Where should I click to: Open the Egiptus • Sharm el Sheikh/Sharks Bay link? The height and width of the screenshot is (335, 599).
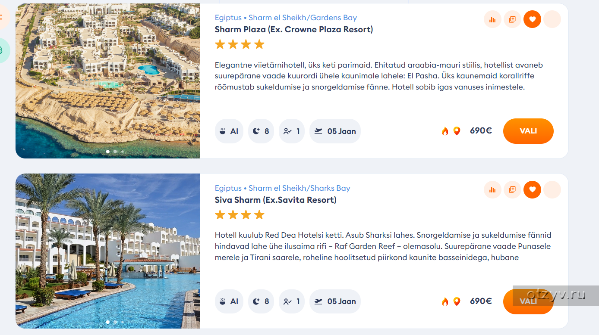point(282,188)
